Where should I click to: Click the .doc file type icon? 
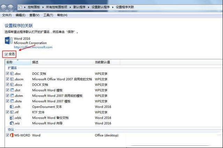[x=12, y=74]
